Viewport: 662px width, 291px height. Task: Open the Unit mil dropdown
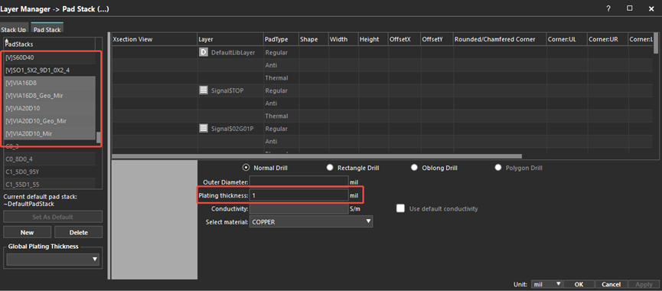(x=546, y=284)
